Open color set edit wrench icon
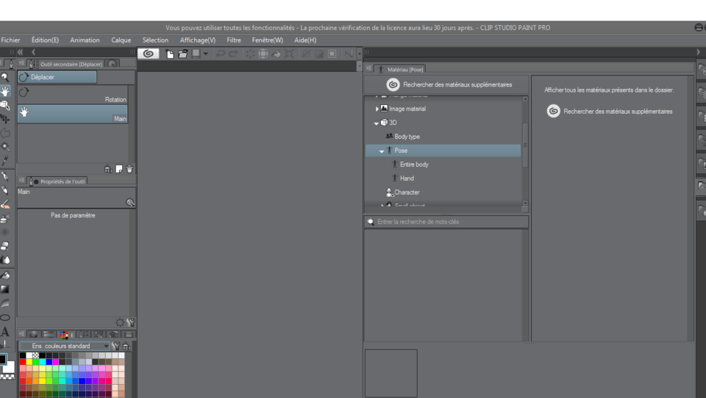This screenshot has width=706, height=398. click(116, 346)
